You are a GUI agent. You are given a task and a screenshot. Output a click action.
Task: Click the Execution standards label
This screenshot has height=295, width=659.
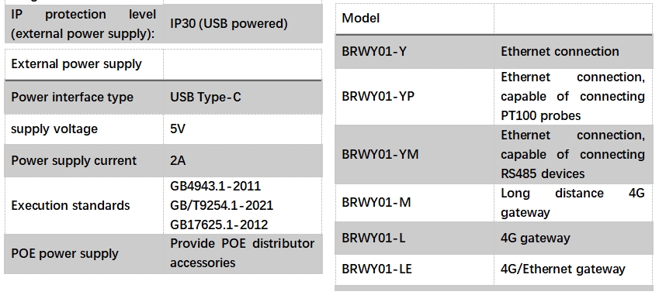pyautogui.click(x=71, y=205)
